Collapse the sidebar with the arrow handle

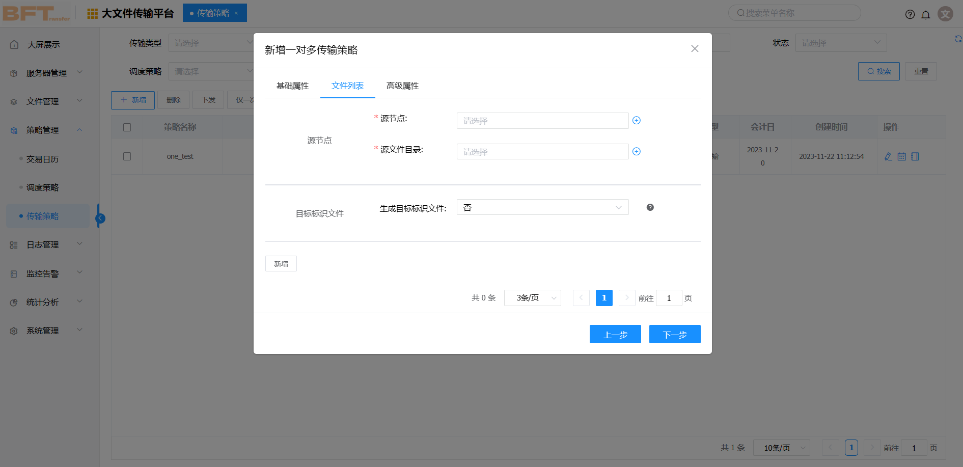click(x=100, y=218)
